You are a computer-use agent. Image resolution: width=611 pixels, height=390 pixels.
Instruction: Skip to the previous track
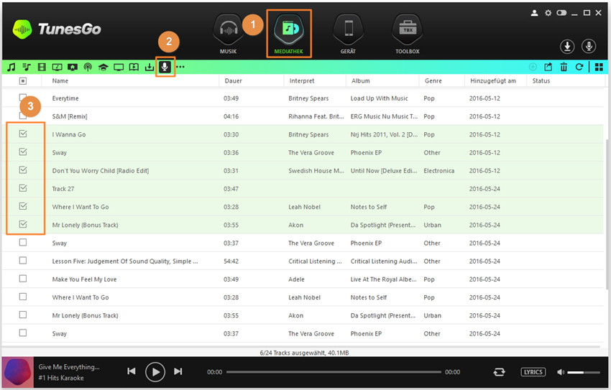pyautogui.click(x=132, y=371)
